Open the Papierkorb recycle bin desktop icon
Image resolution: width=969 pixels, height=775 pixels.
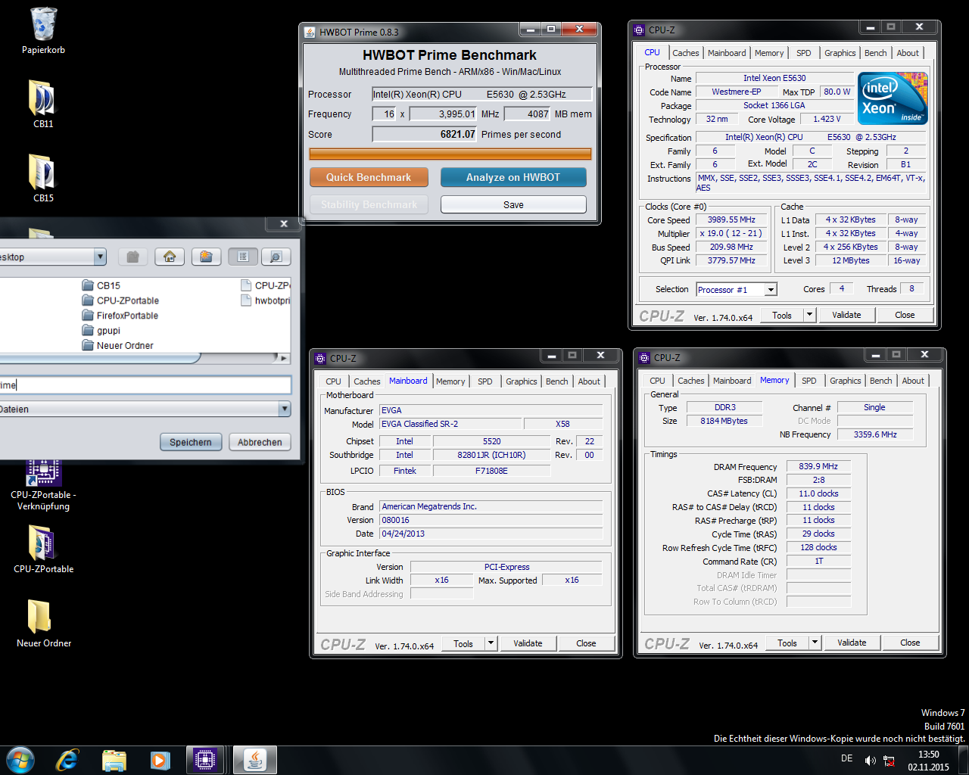(43, 30)
